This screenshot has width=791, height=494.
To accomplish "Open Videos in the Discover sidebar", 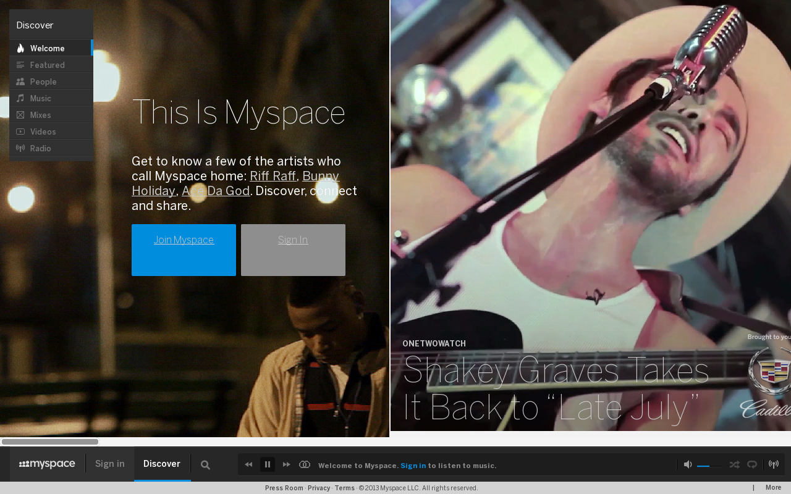I will tap(51, 132).
